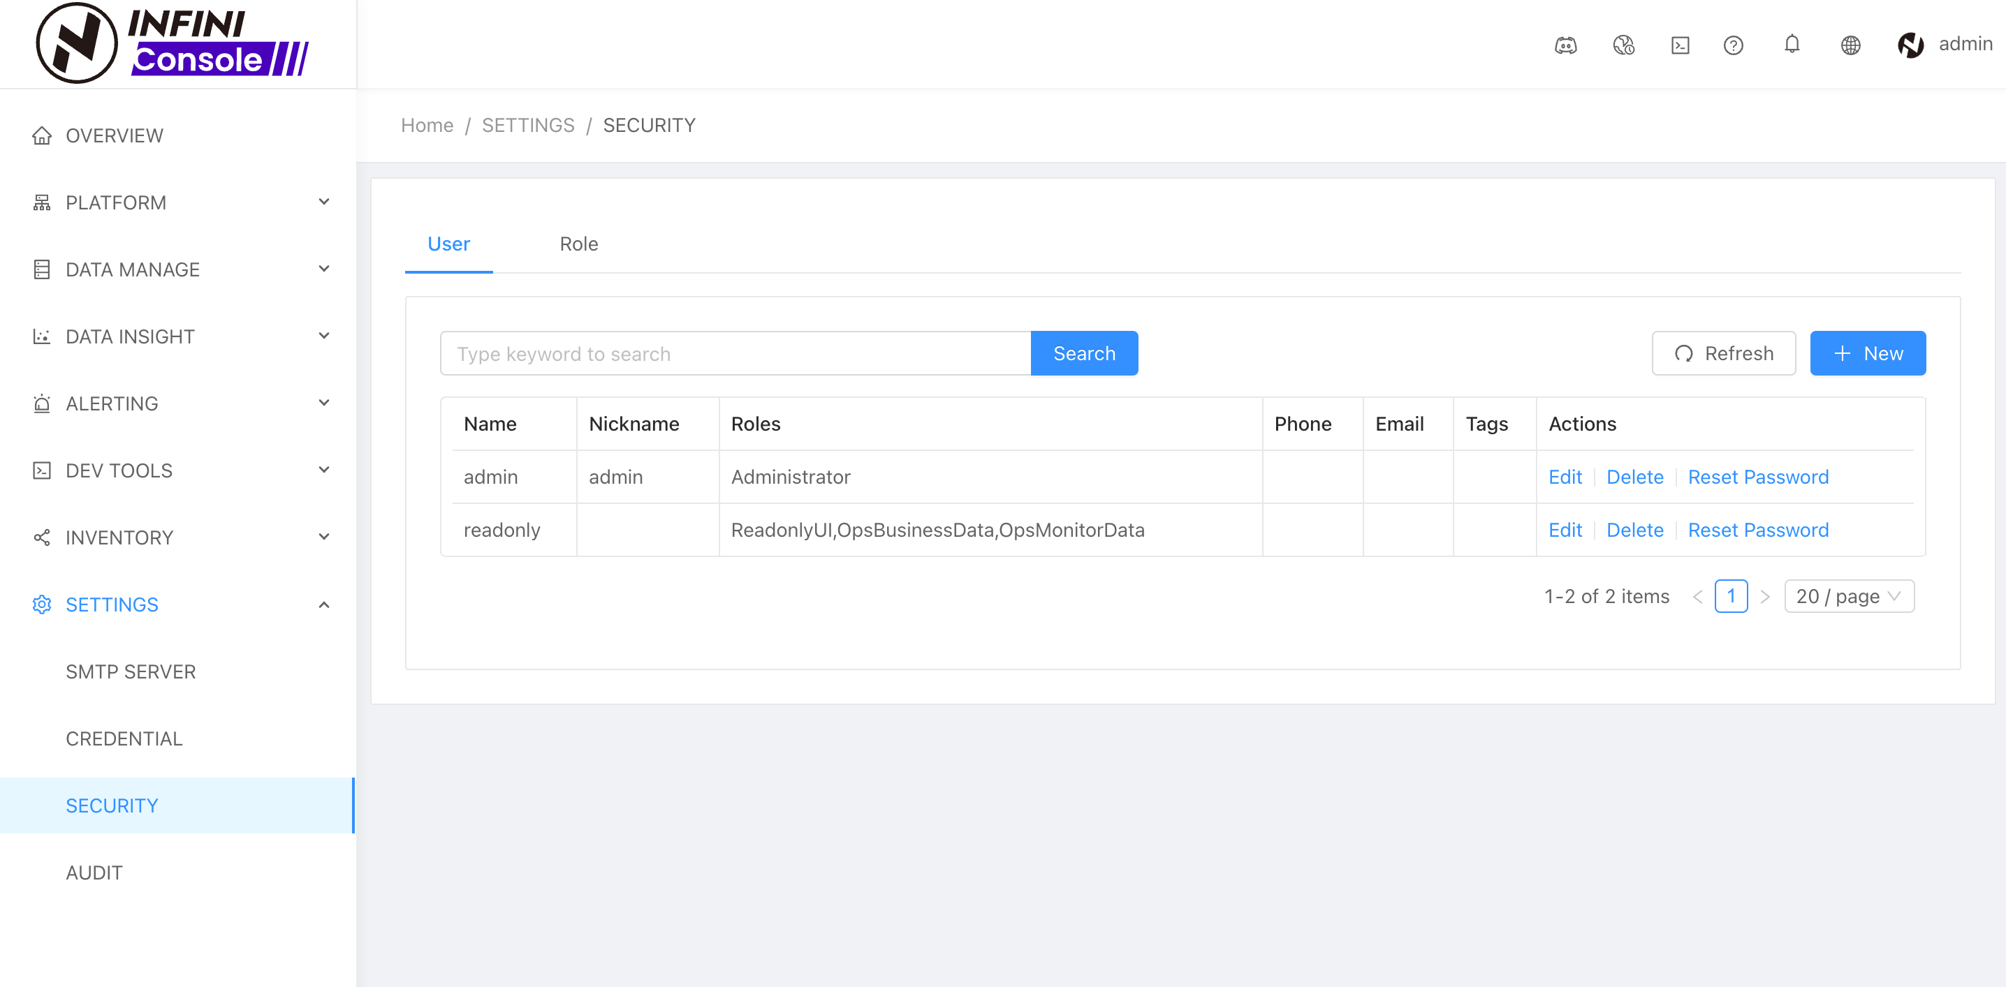Open the notifications bell icon
This screenshot has height=987, width=2006.
tap(1792, 45)
